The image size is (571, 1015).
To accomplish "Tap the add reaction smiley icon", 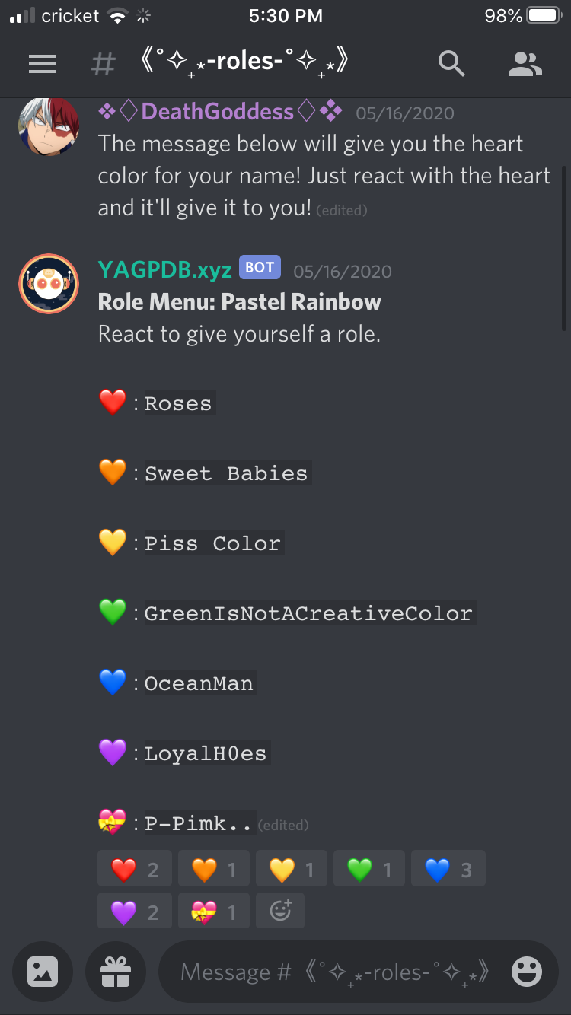I will tap(281, 910).
